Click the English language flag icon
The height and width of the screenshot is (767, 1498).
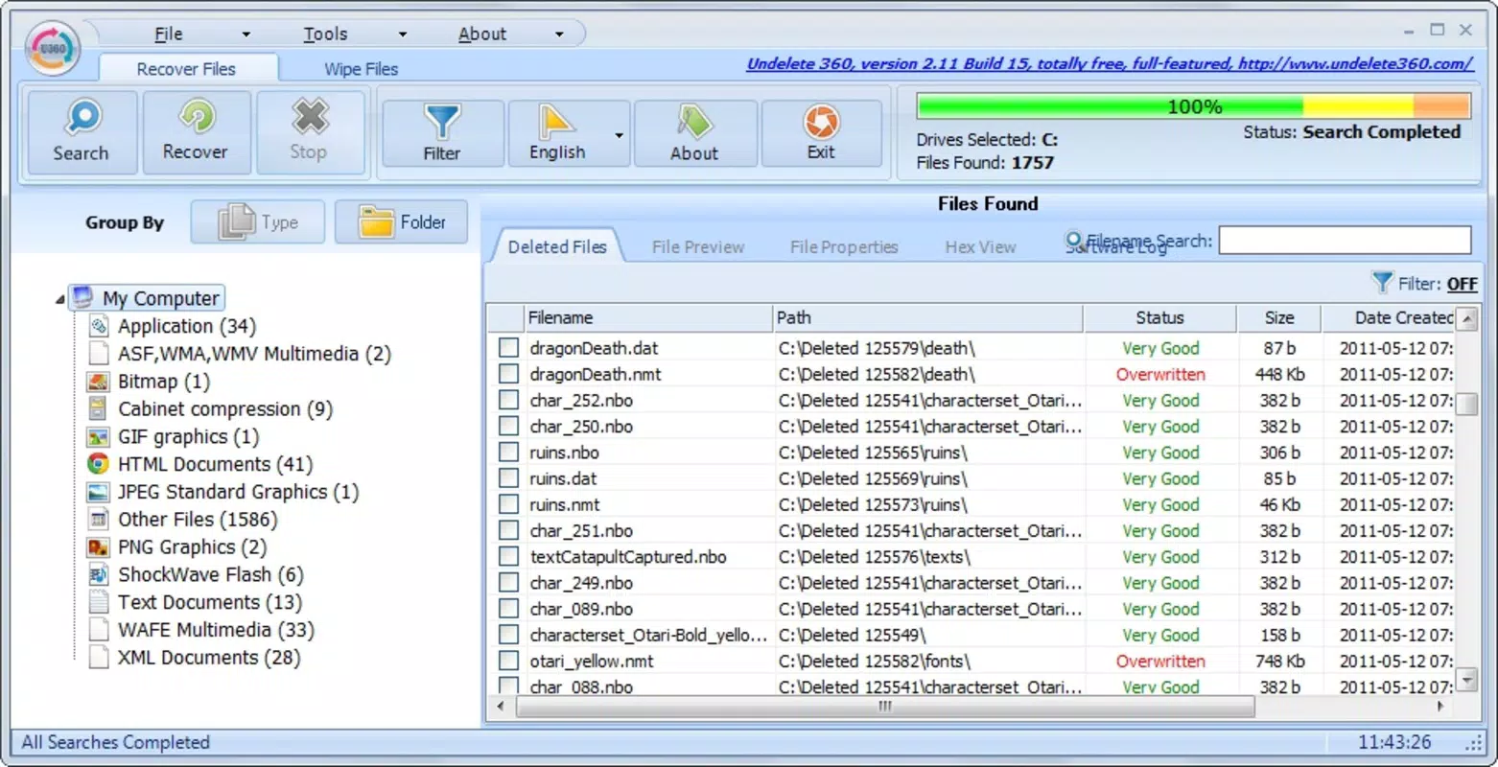point(556,122)
